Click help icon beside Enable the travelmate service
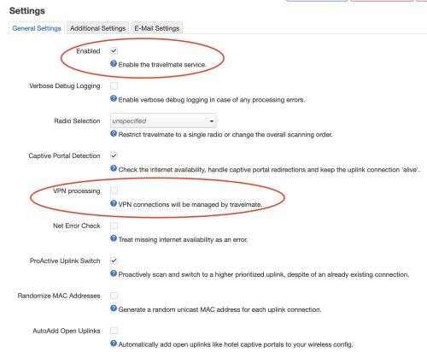 (114, 63)
